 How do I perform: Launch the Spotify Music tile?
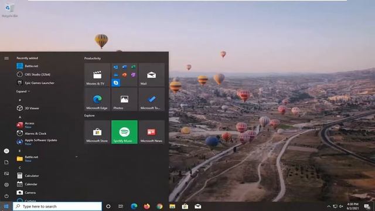pyautogui.click(x=124, y=132)
